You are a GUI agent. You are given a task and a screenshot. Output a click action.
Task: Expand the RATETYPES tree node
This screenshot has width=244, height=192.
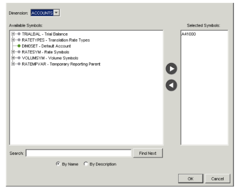[x=13, y=40]
